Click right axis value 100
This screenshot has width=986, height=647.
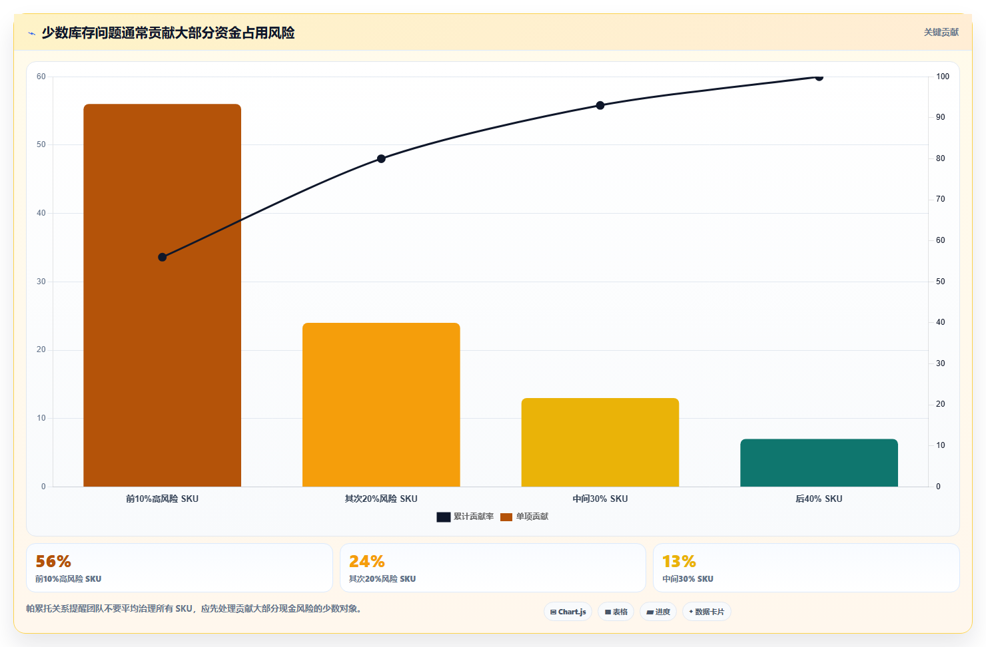click(942, 77)
